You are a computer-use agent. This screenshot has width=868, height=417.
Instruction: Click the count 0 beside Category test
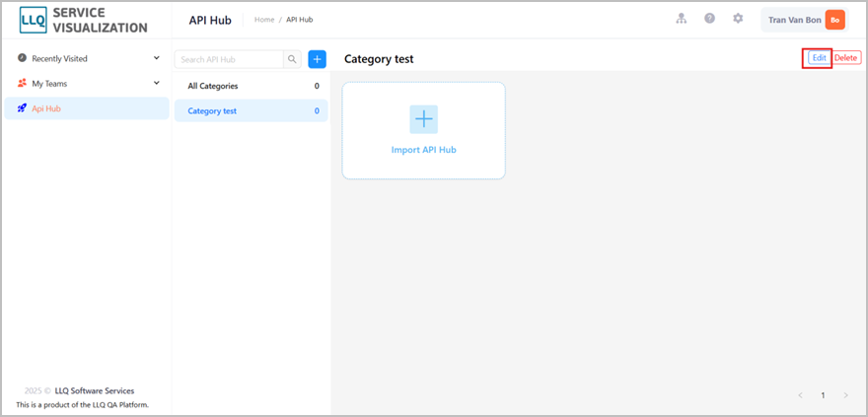(317, 110)
